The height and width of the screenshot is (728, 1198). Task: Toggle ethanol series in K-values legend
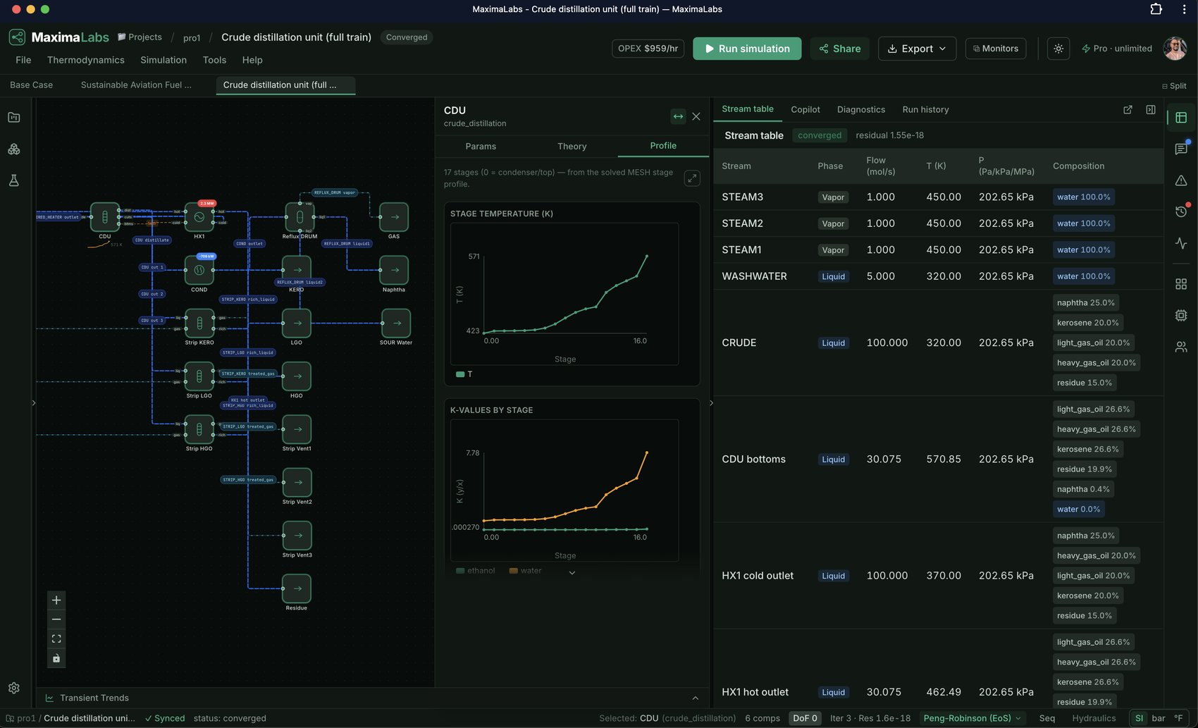pyautogui.click(x=476, y=571)
